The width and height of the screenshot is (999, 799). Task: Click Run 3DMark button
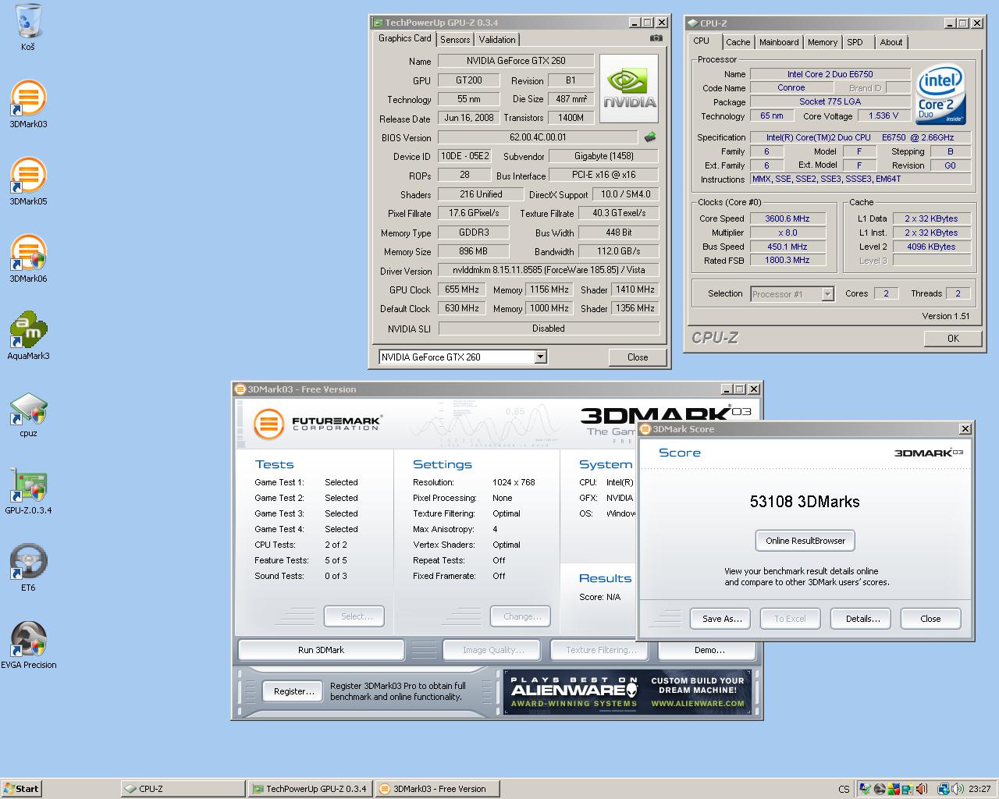point(321,650)
